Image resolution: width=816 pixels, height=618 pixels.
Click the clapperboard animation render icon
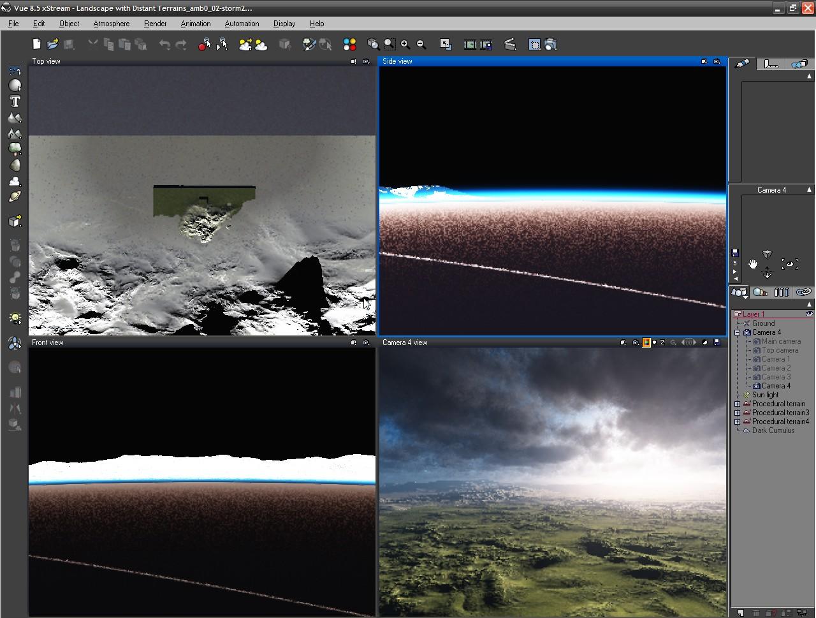tap(510, 45)
